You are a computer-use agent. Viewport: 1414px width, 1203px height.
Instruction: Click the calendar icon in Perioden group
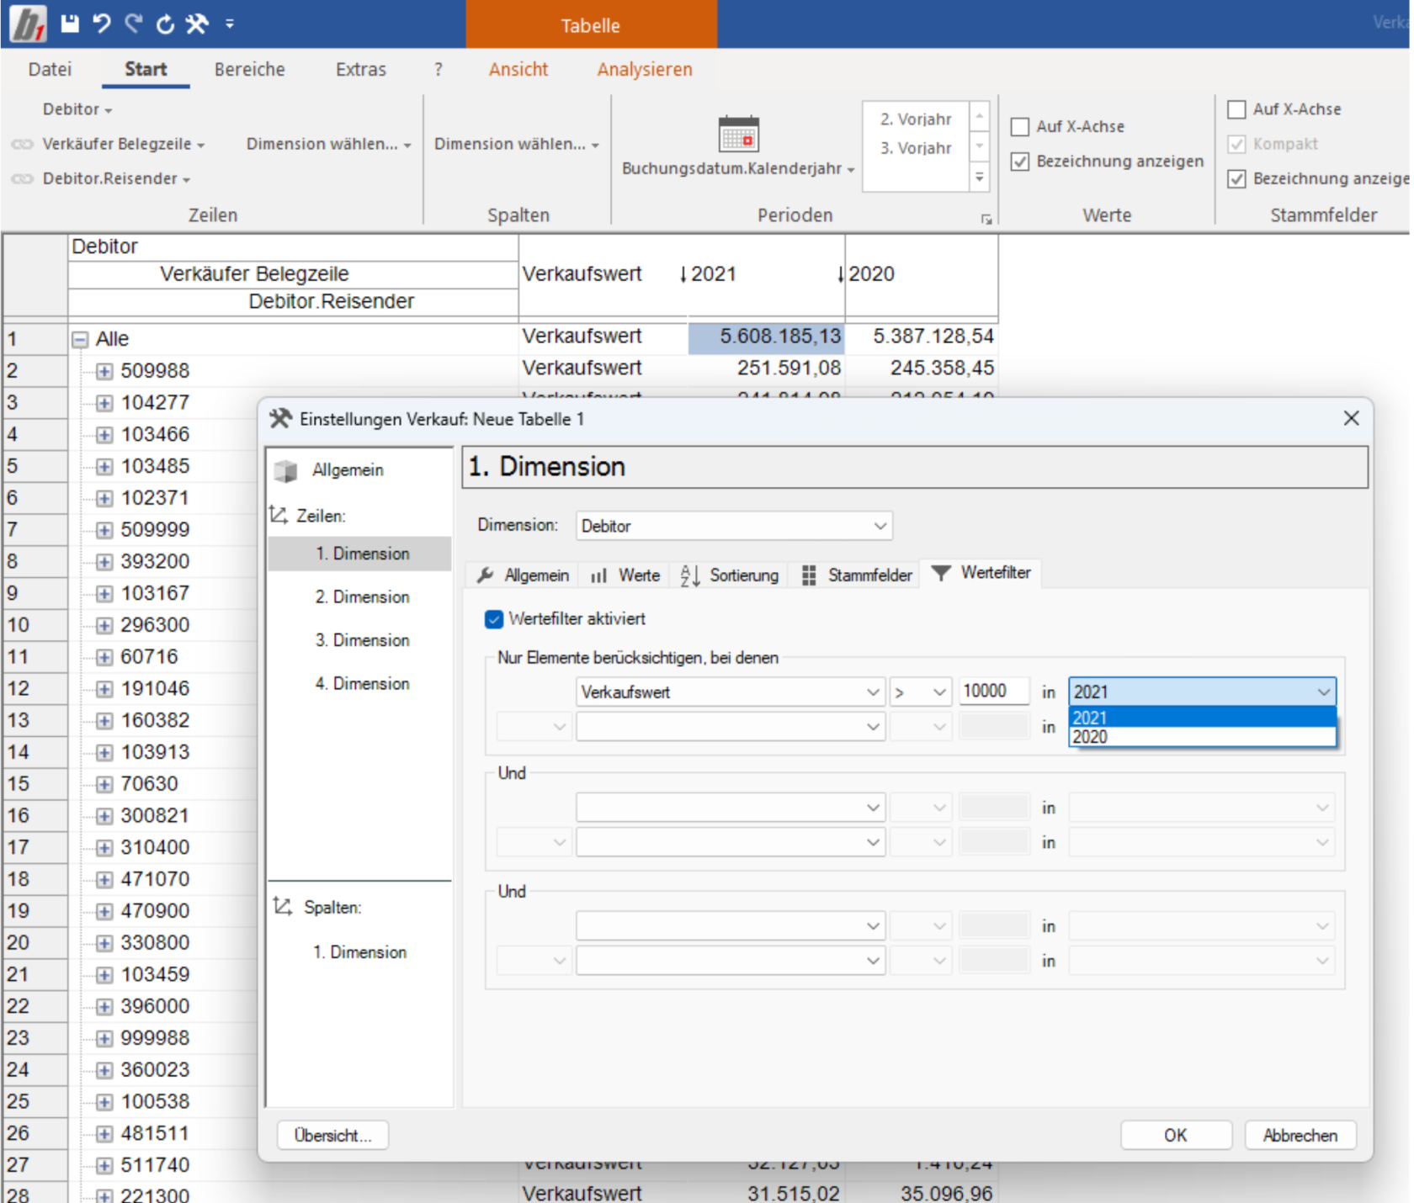point(738,134)
